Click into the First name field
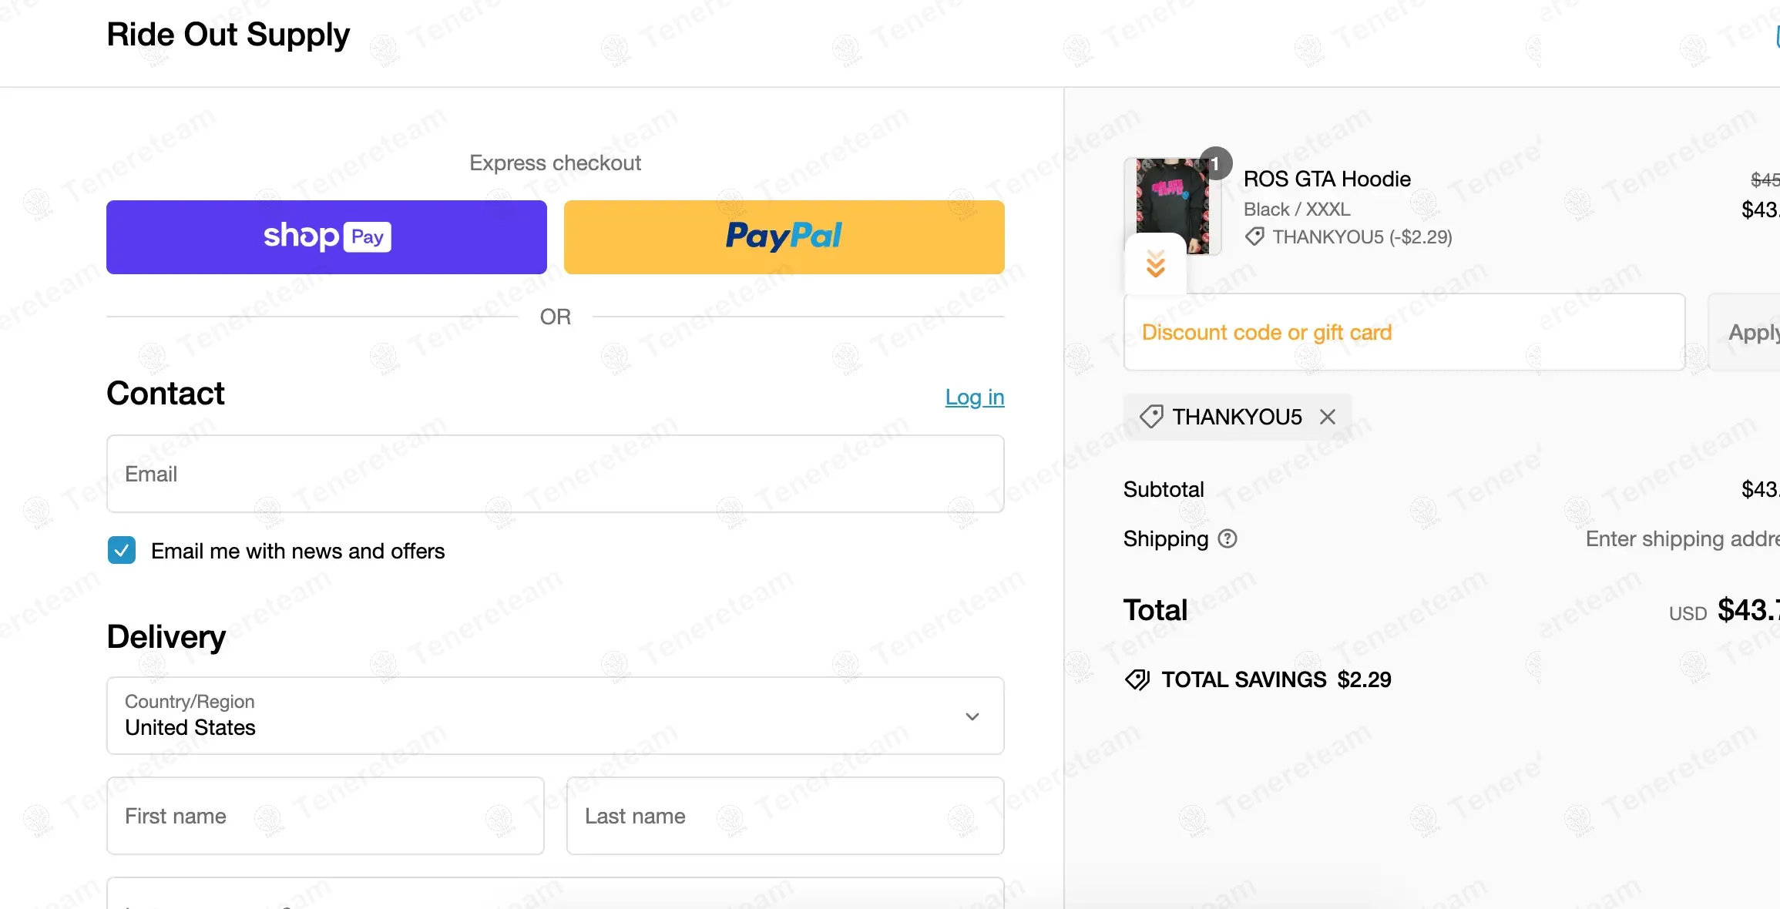 [325, 816]
